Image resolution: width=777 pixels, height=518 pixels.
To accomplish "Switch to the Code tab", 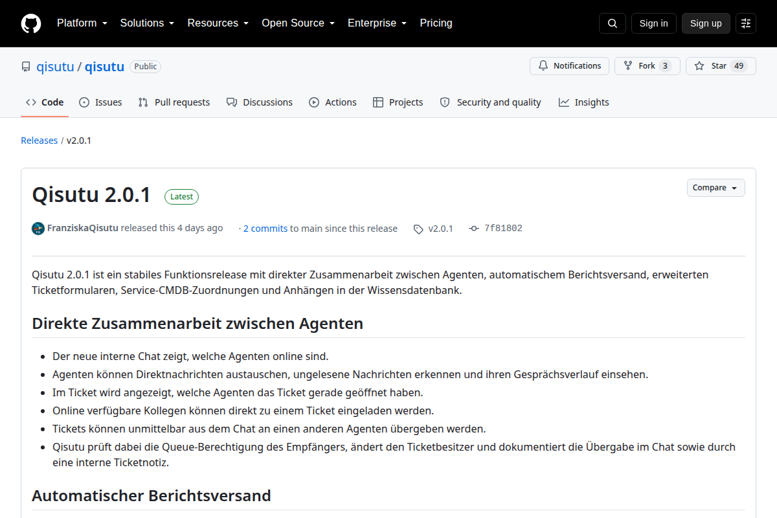I will coord(45,102).
